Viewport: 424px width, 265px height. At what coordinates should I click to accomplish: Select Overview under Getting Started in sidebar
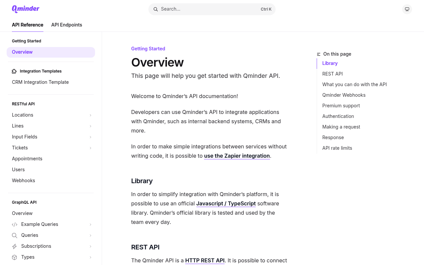51,52
